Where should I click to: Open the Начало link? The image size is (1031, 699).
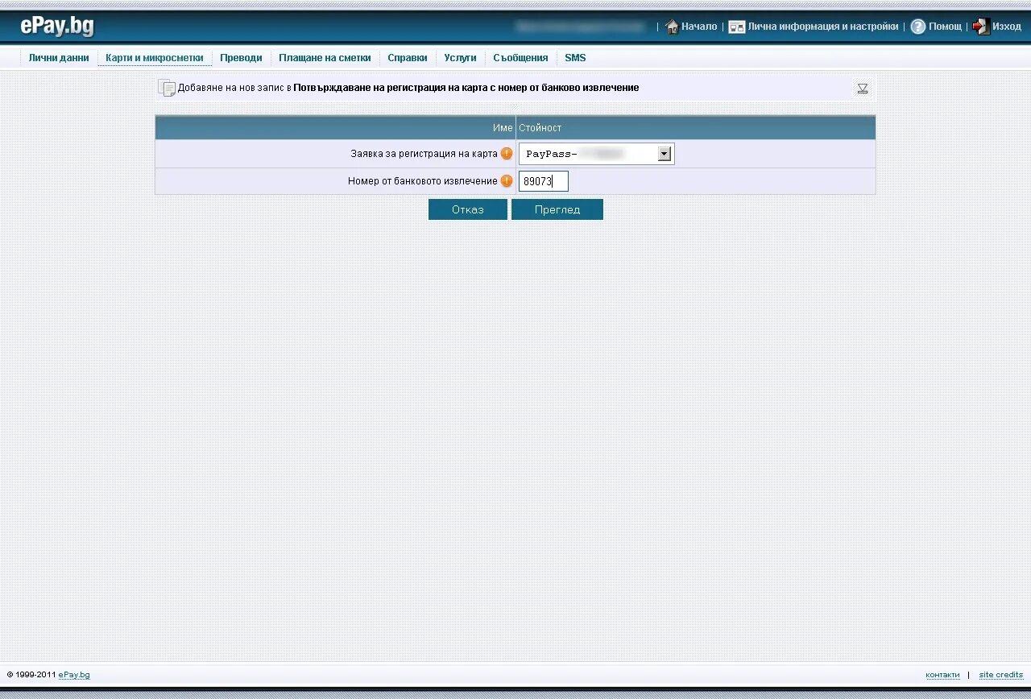click(699, 27)
